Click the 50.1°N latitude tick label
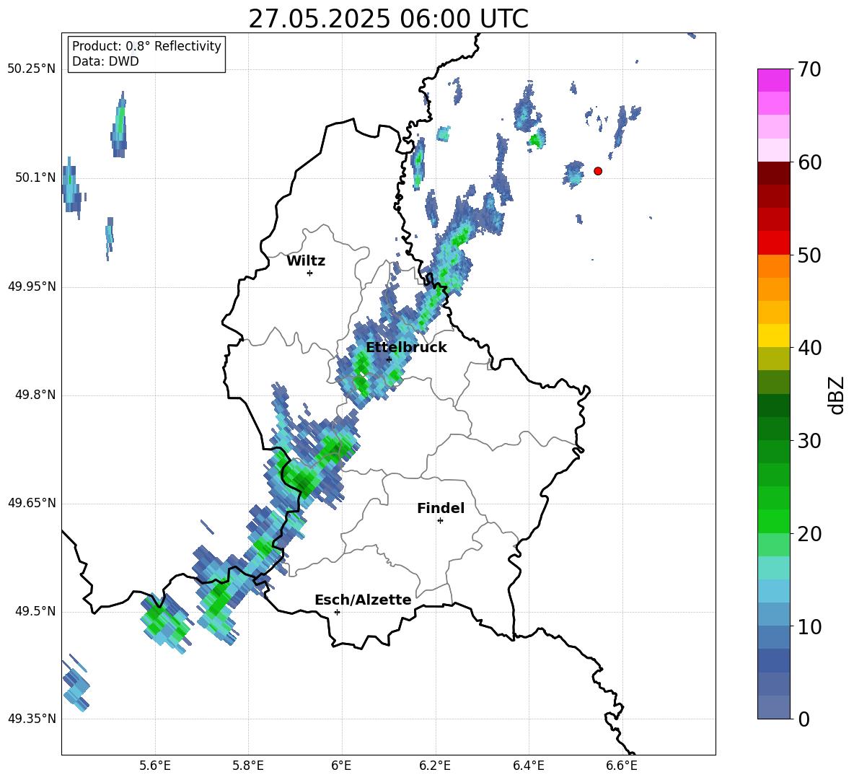854x780 pixels. 36,178
